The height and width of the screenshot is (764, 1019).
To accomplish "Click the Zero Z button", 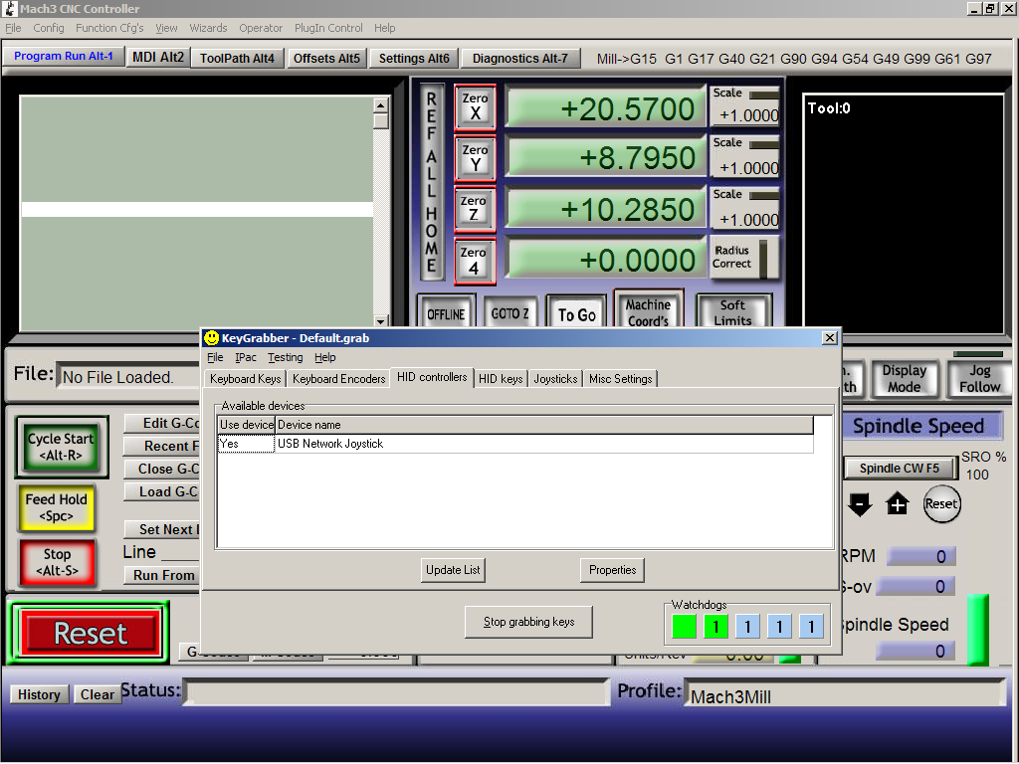I will pos(475,209).
